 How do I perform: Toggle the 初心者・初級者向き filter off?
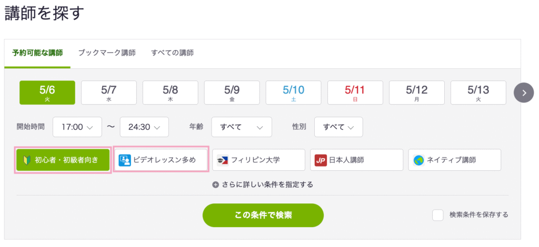63,160
